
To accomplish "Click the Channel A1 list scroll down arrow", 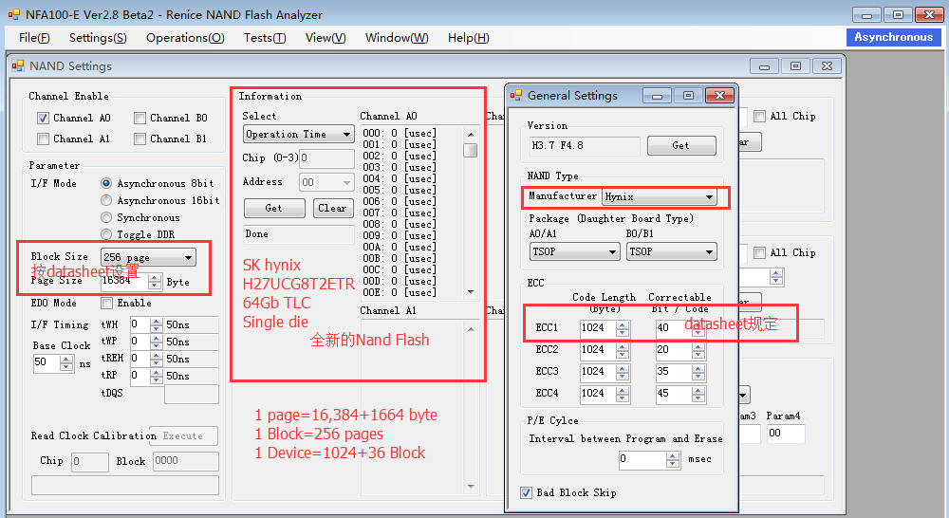I will (x=471, y=487).
